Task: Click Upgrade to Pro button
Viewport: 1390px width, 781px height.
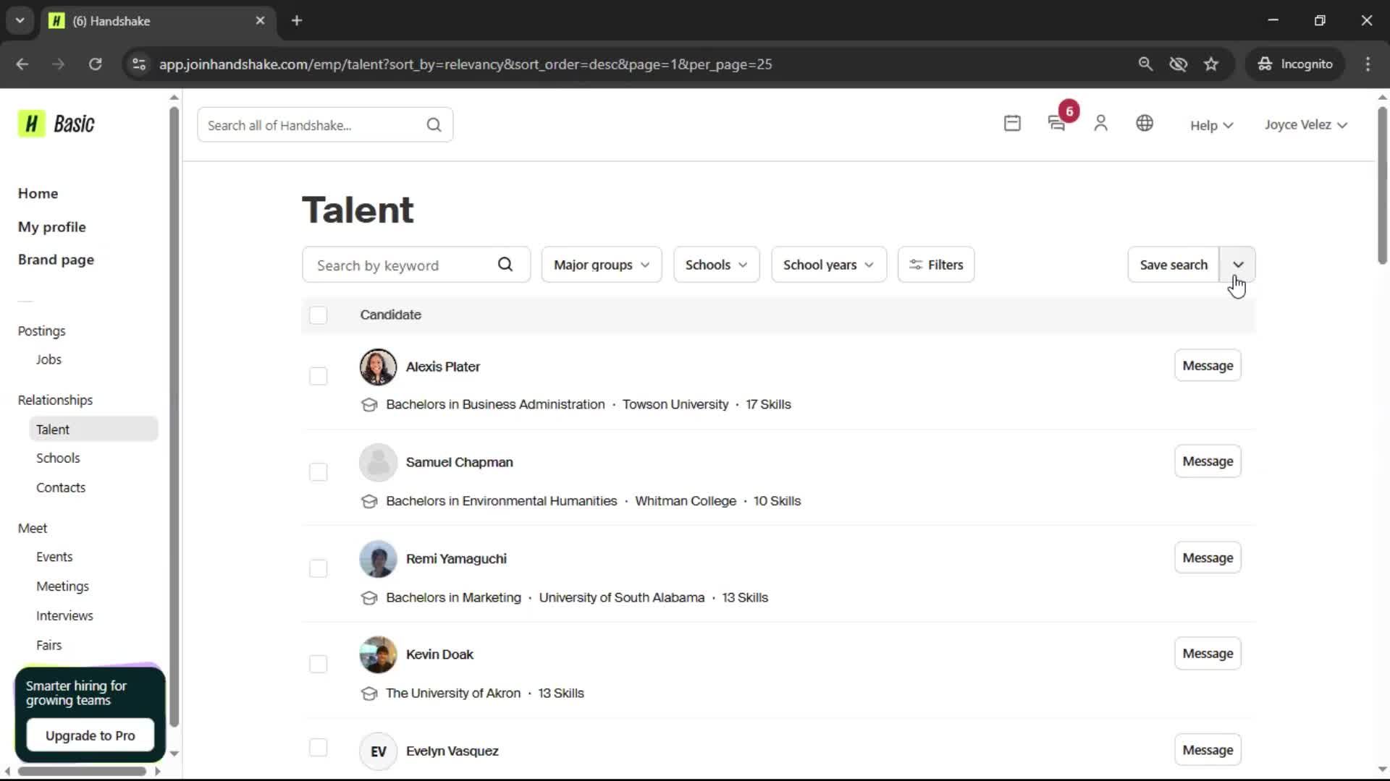Action: (x=90, y=735)
